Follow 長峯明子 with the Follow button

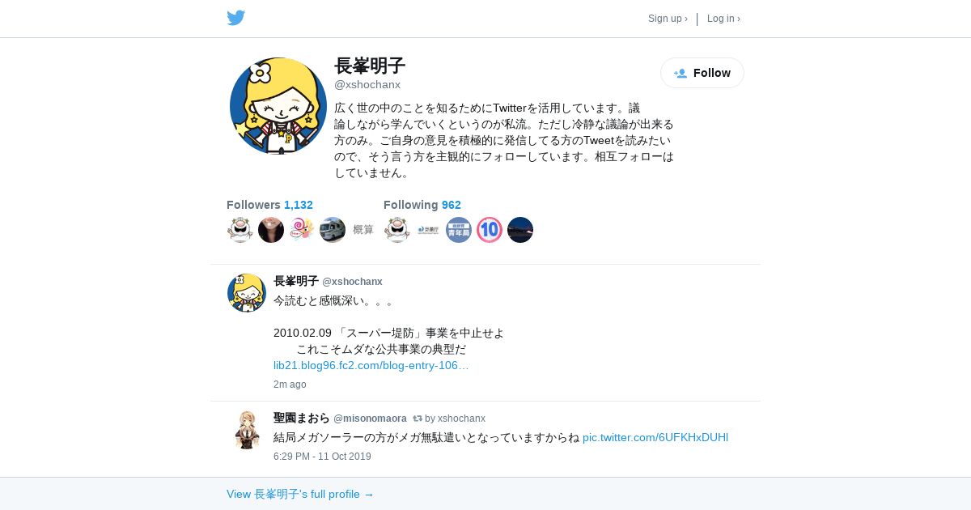[702, 73]
